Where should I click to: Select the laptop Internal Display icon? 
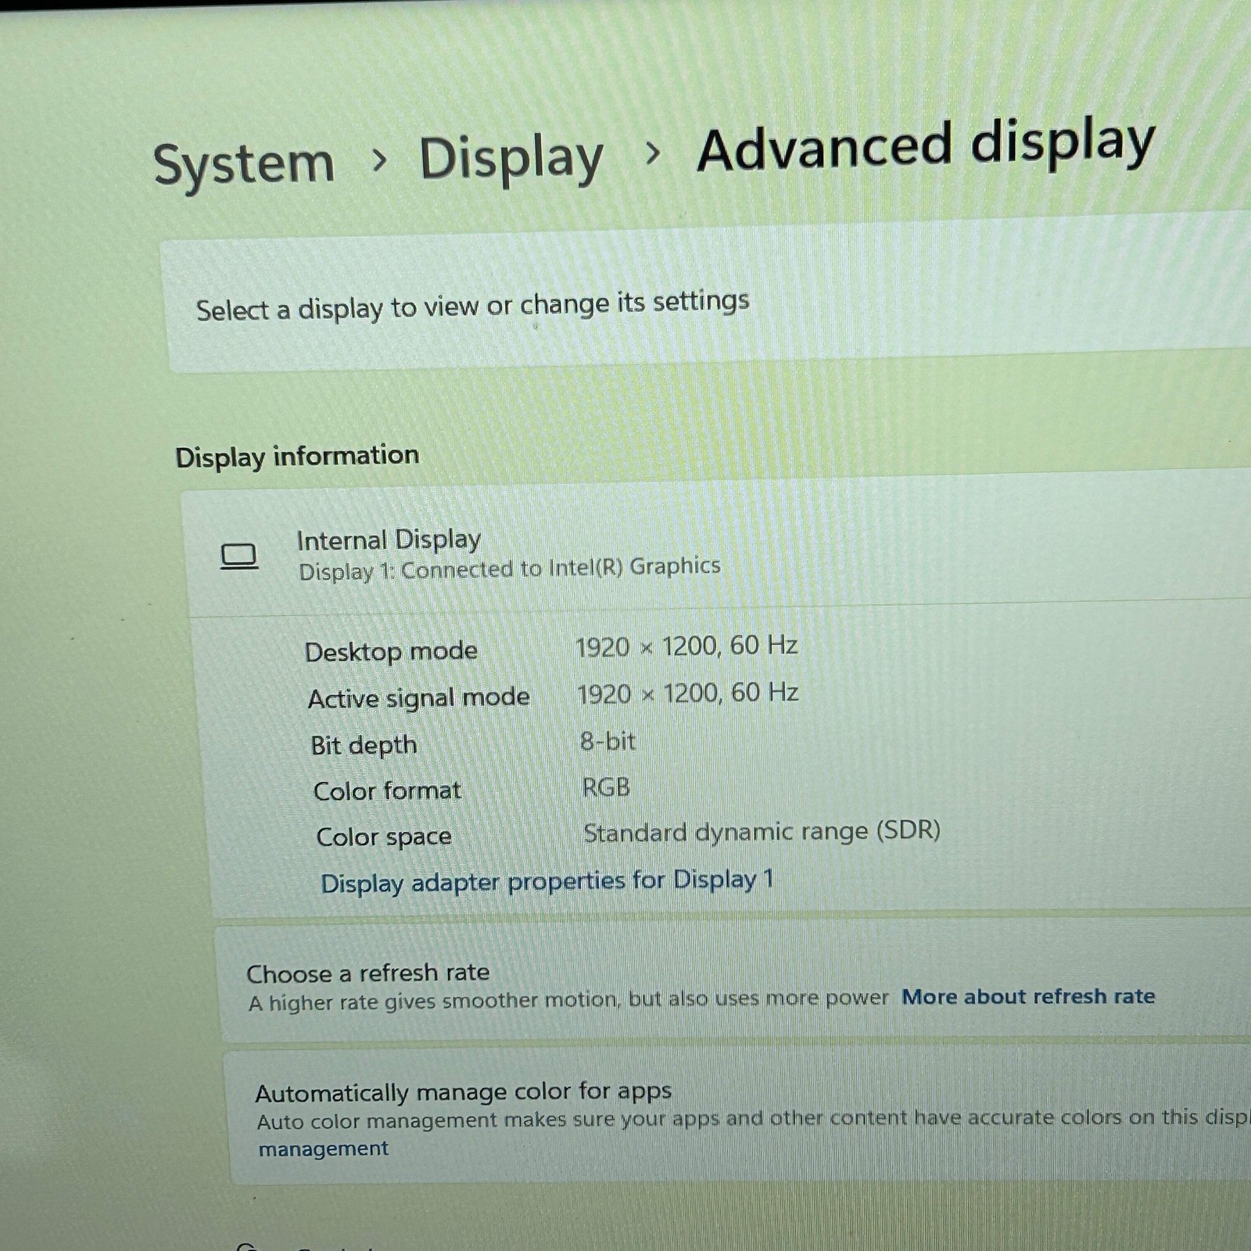[x=238, y=557]
